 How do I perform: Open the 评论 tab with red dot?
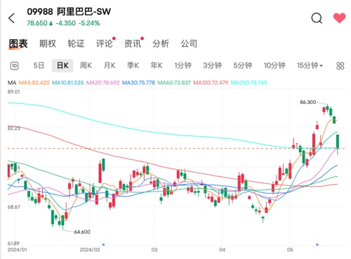(x=105, y=44)
